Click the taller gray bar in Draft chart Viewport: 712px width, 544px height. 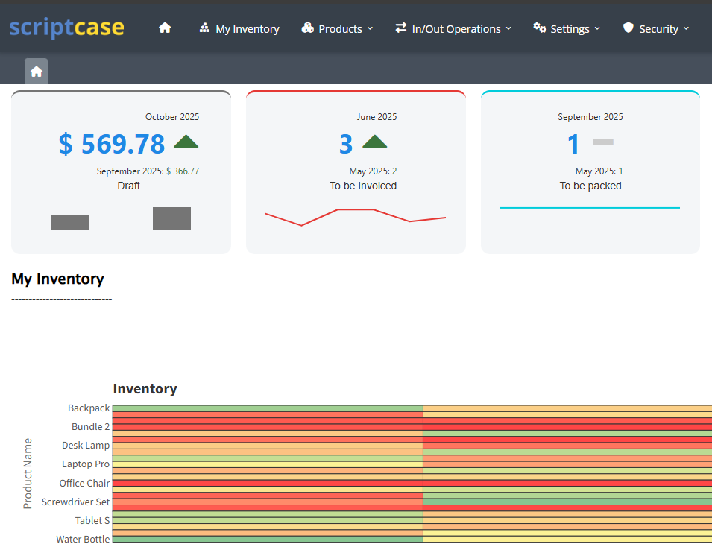tap(171, 218)
